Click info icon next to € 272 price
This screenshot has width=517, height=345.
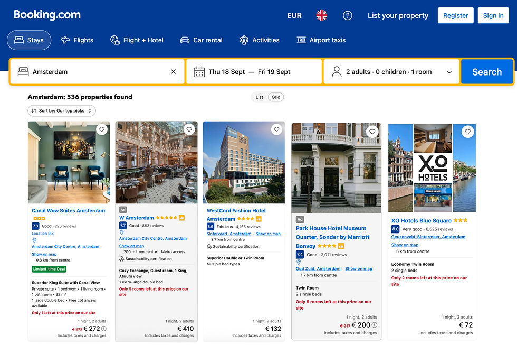(104, 329)
